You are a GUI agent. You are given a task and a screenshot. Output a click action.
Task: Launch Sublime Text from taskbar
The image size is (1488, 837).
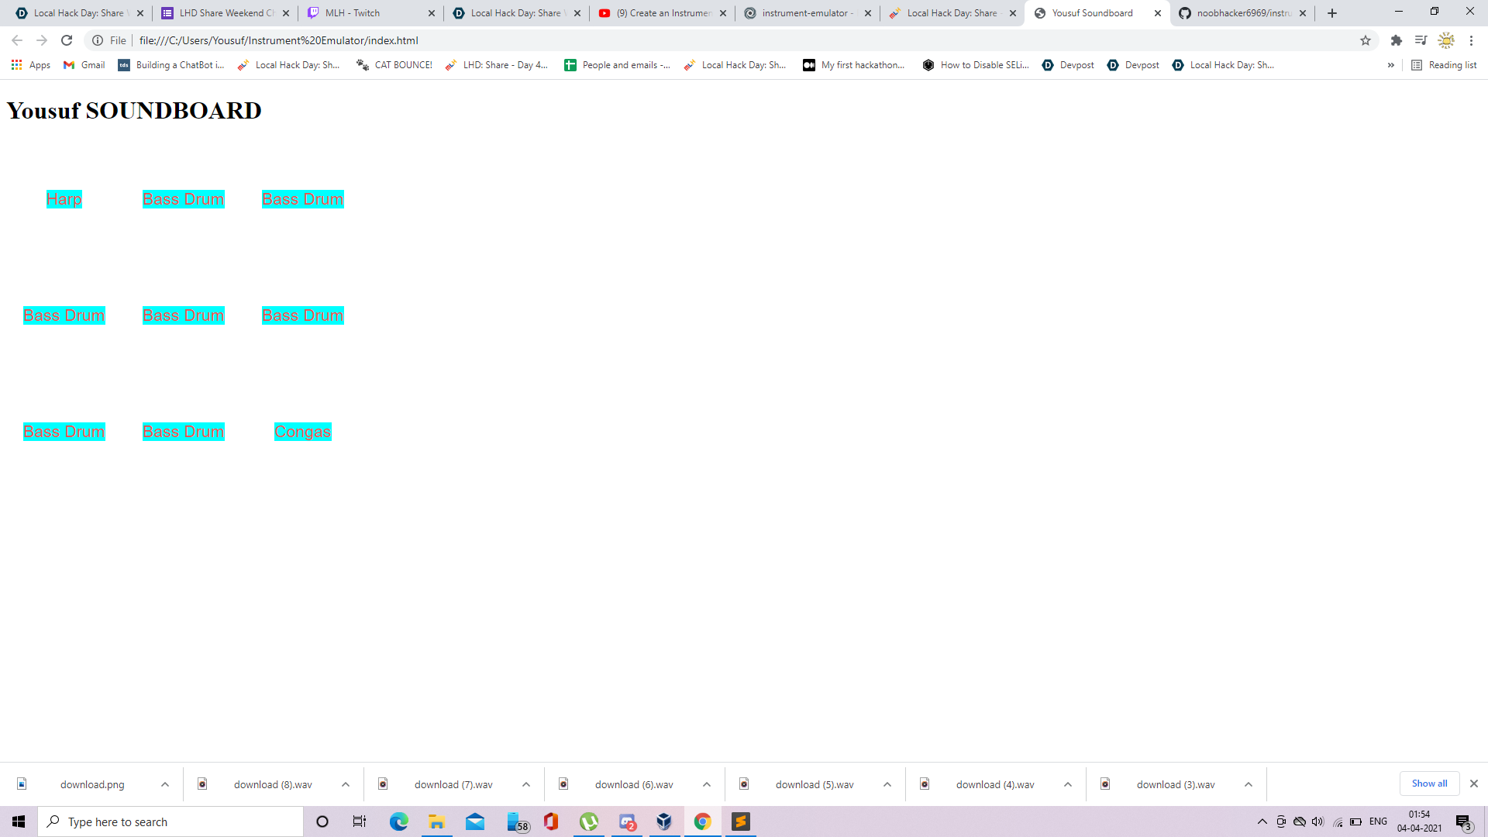tap(741, 821)
